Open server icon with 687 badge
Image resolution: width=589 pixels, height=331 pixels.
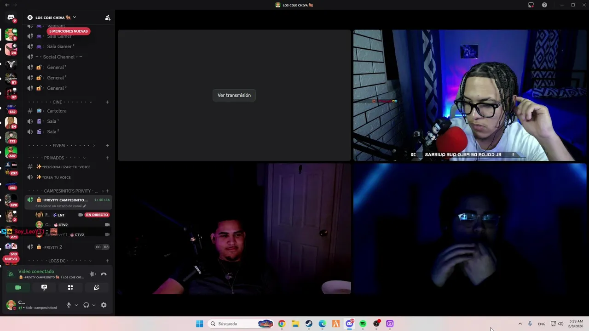point(11,151)
